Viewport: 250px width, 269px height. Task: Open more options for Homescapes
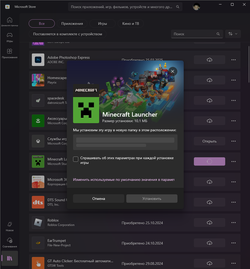234,80
